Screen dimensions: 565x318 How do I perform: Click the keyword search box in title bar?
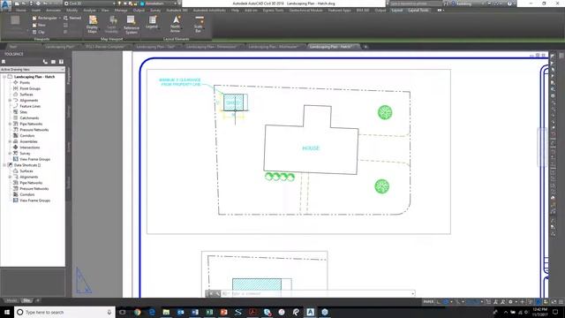(416, 4)
